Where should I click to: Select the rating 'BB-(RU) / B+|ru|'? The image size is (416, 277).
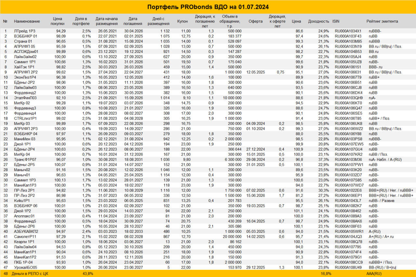point(383,267)
